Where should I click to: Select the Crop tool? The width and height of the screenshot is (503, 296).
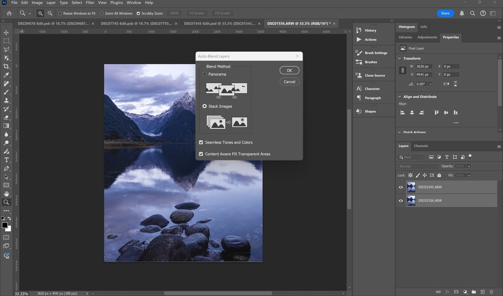(6, 66)
